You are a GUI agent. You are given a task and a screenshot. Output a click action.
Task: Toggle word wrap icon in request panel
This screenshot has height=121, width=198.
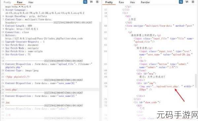(85, 2)
